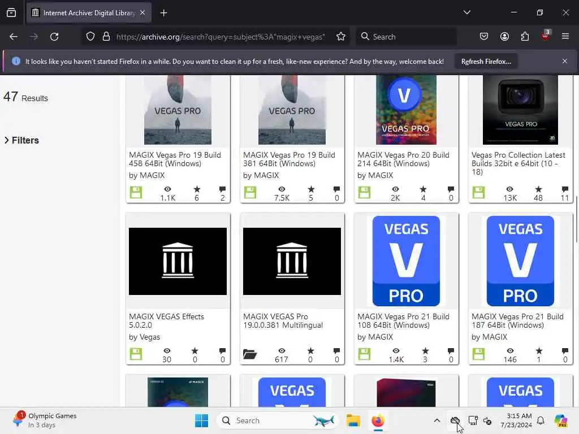The width and height of the screenshot is (579, 434).
Task: Open MAGIX VEGAS Effects 5.0.2.0 title
Action: click(x=167, y=321)
